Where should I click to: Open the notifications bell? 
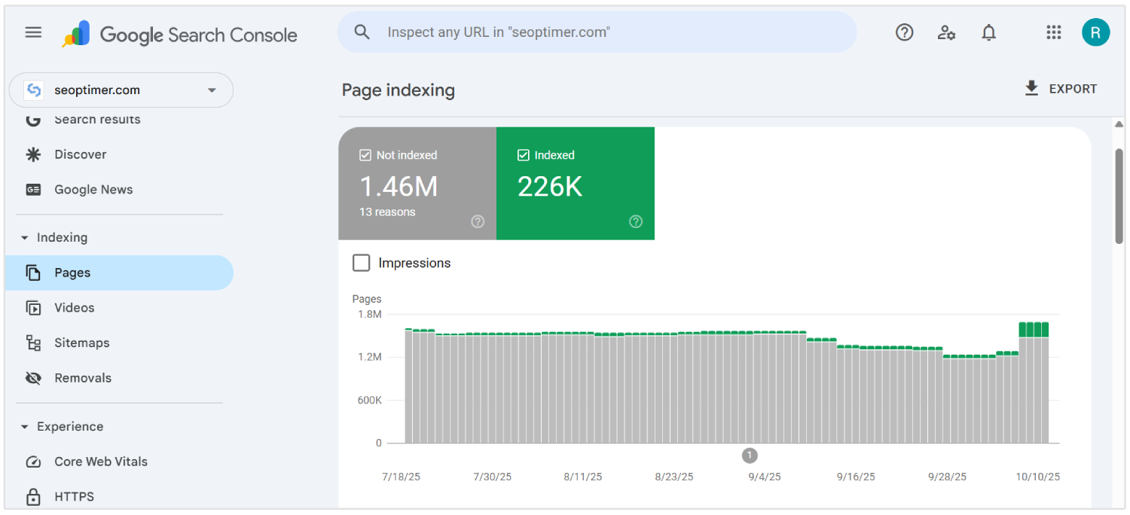pos(988,32)
